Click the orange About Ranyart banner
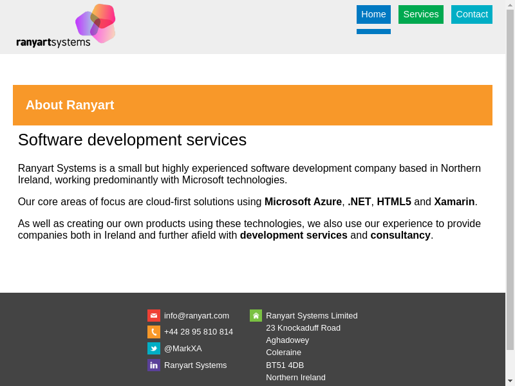Image resolution: width=515 pixels, height=386 pixels. [x=252, y=105]
